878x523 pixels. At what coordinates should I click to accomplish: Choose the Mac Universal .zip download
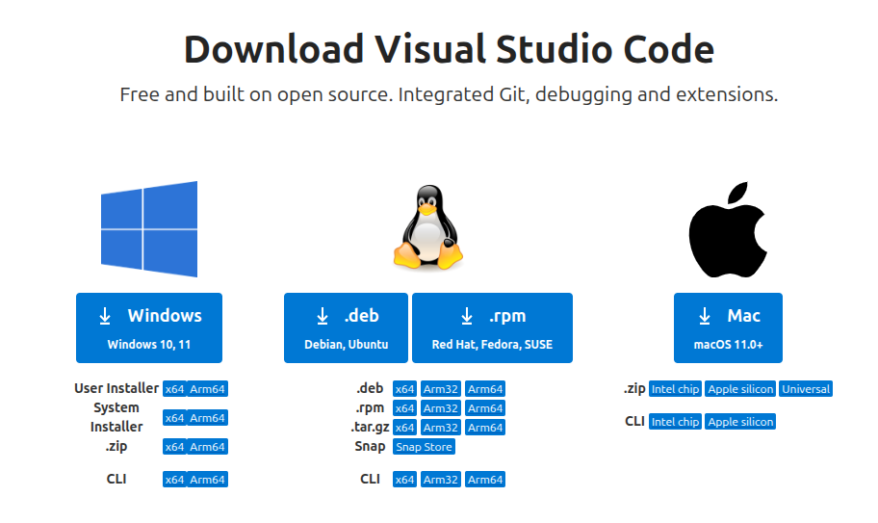tap(806, 389)
